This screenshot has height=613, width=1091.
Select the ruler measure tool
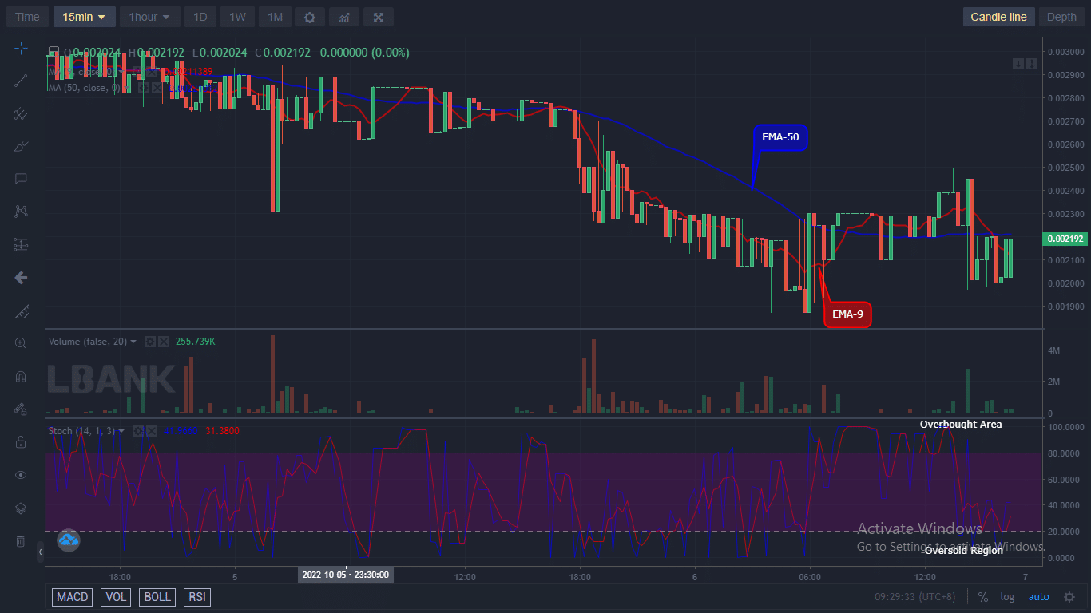coord(21,311)
